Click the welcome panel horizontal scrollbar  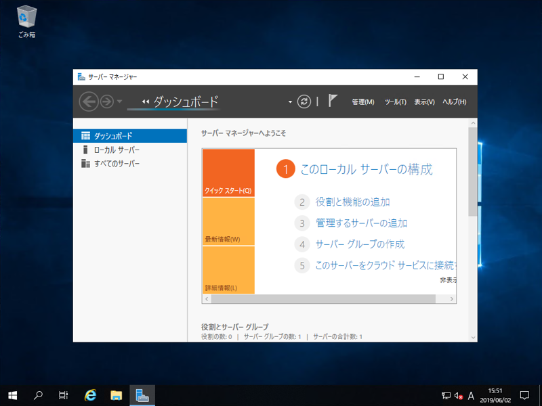(x=323, y=298)
